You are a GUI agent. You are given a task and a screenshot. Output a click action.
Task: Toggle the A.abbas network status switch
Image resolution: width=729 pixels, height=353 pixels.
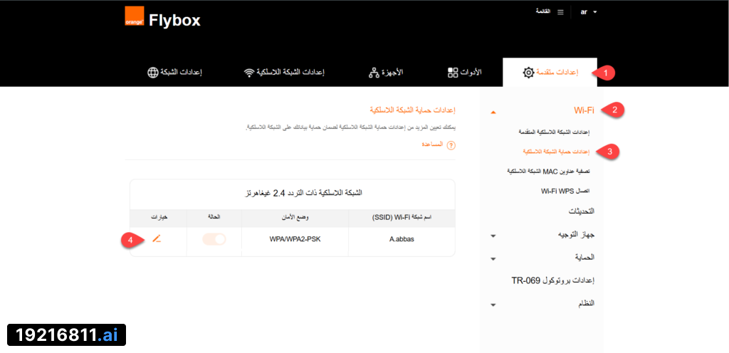(x=214, y=239)
